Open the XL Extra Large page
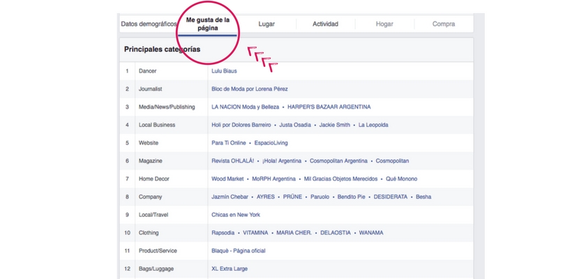 pos(230,269)
